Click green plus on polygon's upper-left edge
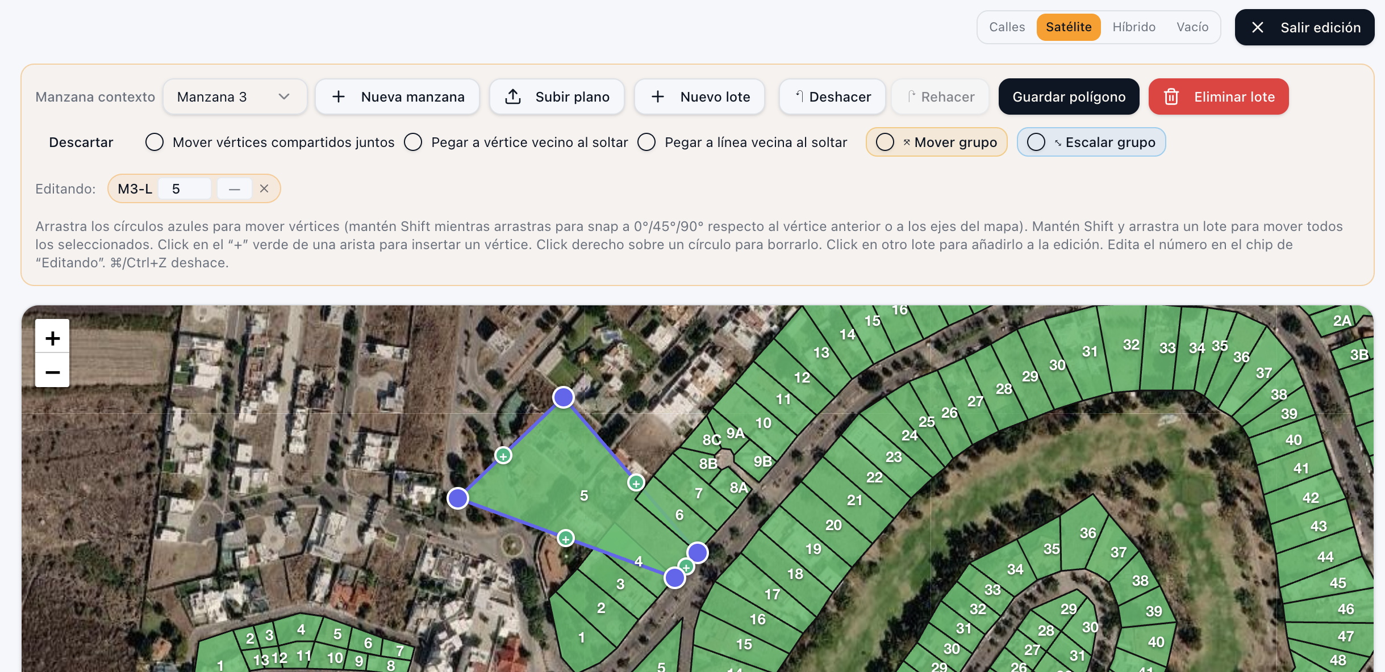Screen dimensions: 1385x672 coord(503,455)
